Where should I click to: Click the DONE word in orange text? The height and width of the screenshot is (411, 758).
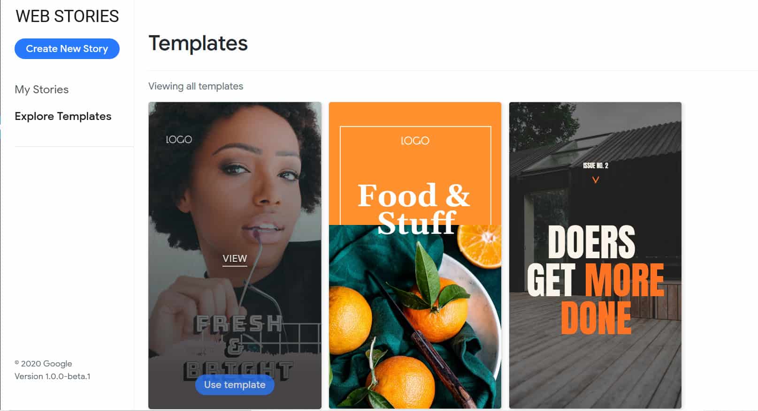[x=596, y=318]
